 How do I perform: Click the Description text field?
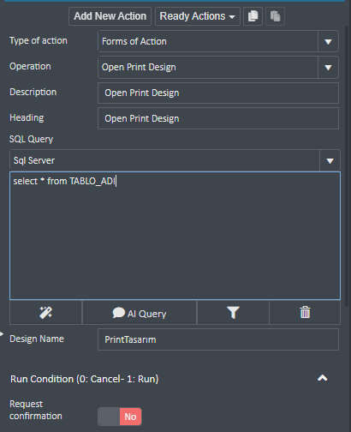point(218,93)
